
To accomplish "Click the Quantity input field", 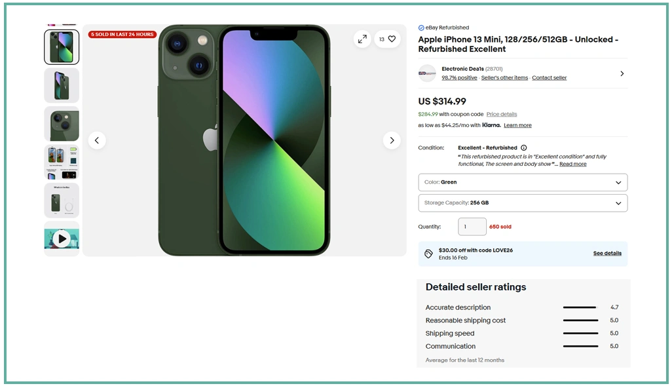I will [472, 227].
